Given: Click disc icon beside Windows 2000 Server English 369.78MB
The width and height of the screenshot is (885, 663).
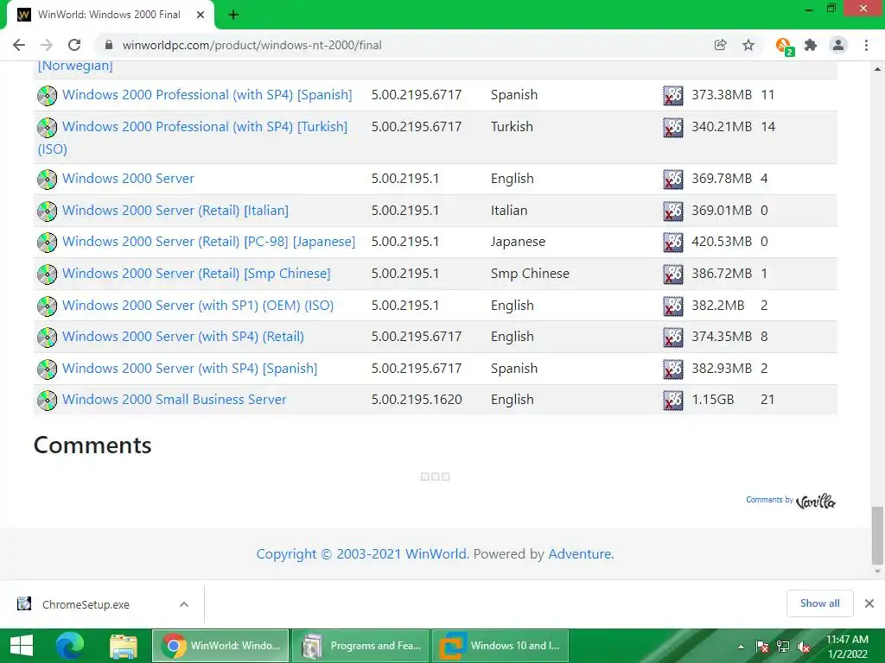Looking at the screenshot, I should (x=47, y=180).
